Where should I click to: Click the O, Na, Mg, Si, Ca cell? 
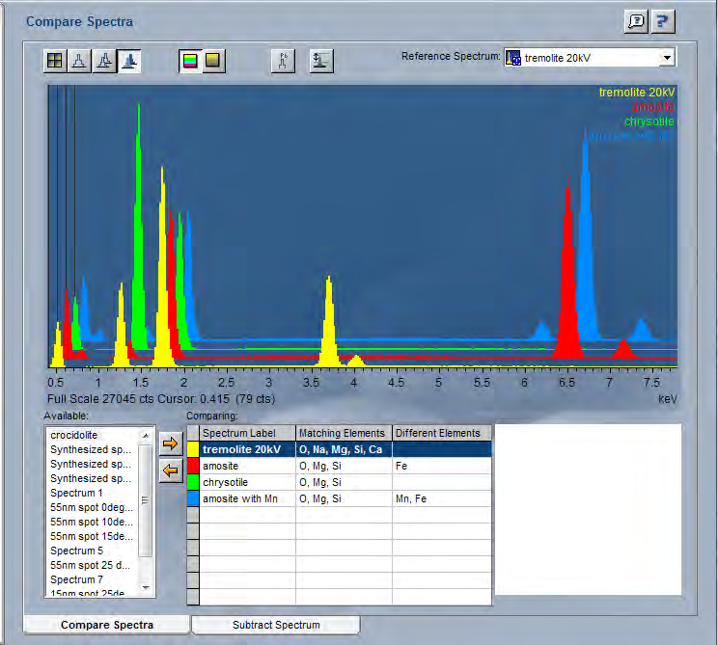point(344,449)
